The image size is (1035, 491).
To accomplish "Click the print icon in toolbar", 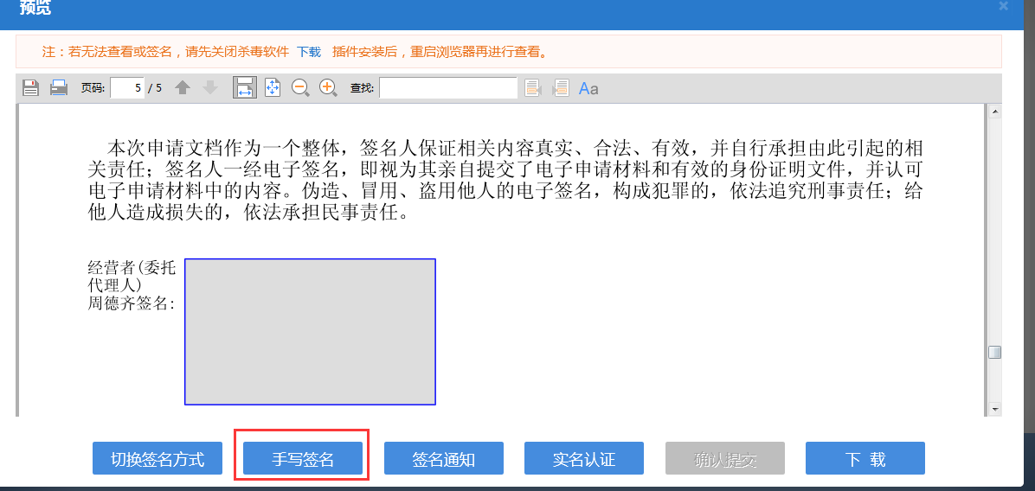I will point(59,87).
